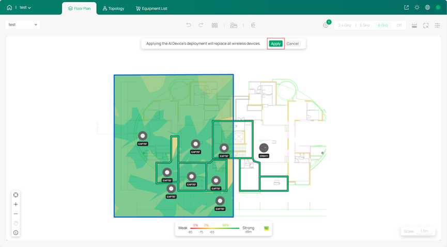The image size is (447, 247).
Task: Undo the last floor plan action
Action: pos(189,25)
